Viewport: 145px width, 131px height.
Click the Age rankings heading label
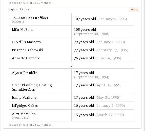[19, 10]
